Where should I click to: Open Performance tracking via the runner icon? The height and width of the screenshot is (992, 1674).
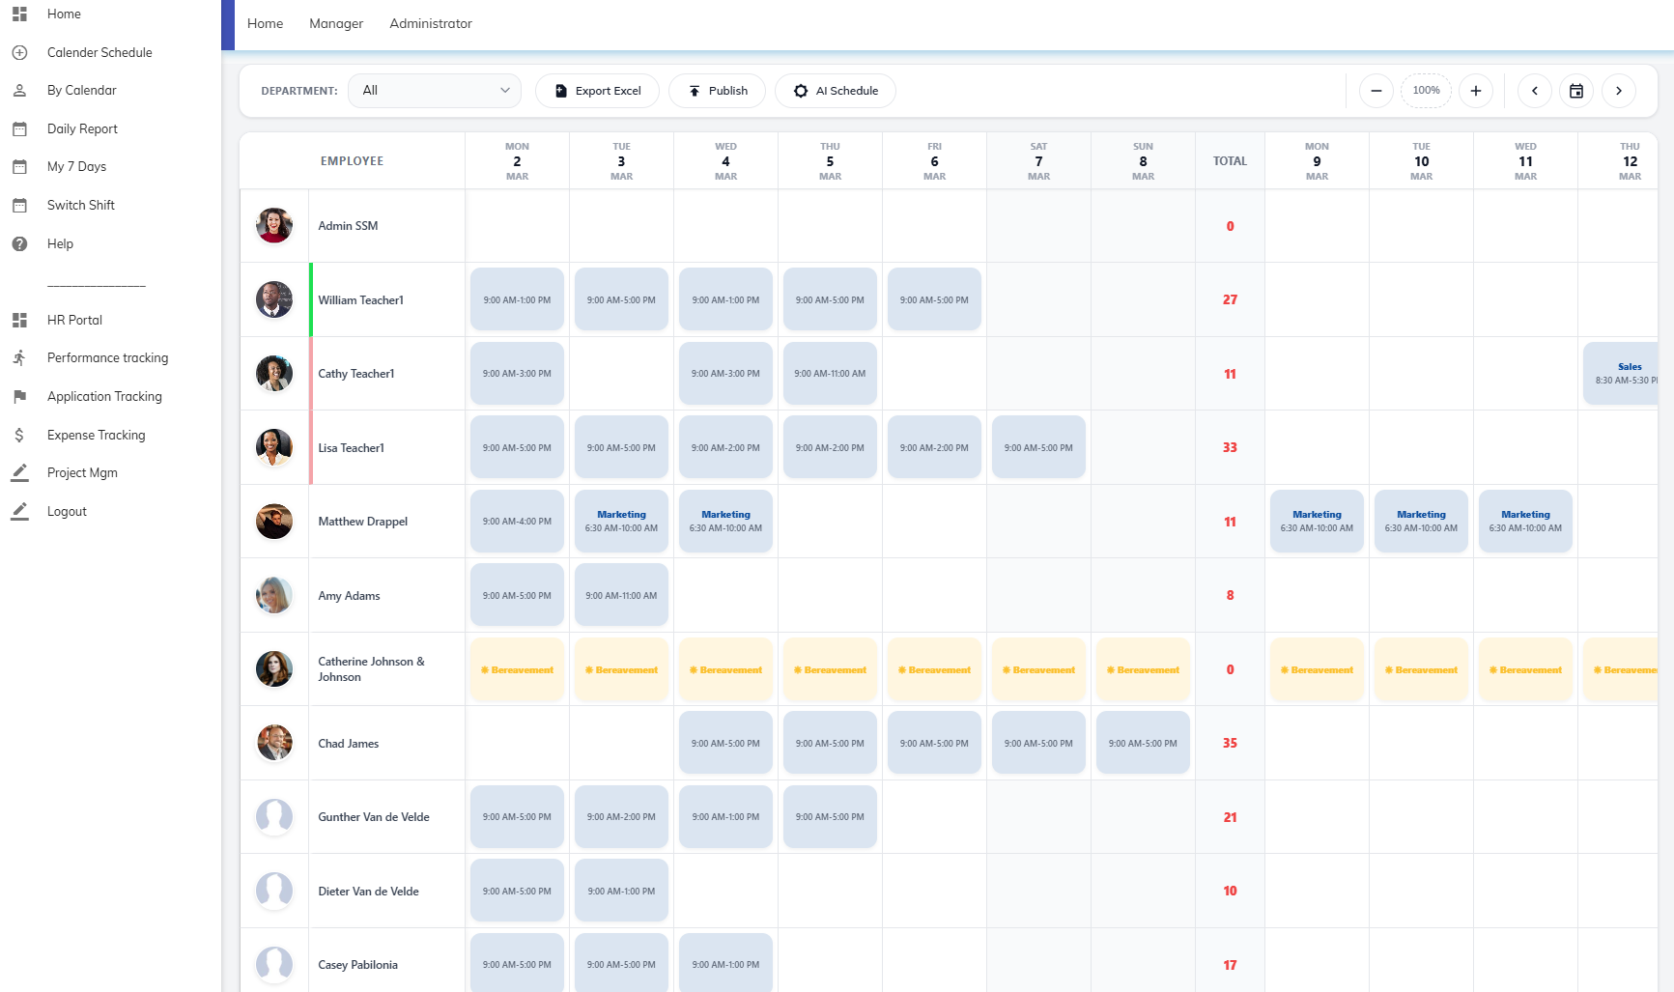pyautogui.click(x=19, y=357)
